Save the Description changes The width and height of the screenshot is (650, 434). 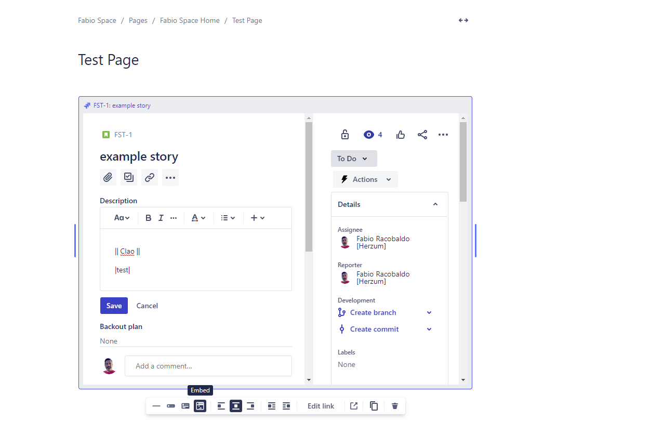114,306
